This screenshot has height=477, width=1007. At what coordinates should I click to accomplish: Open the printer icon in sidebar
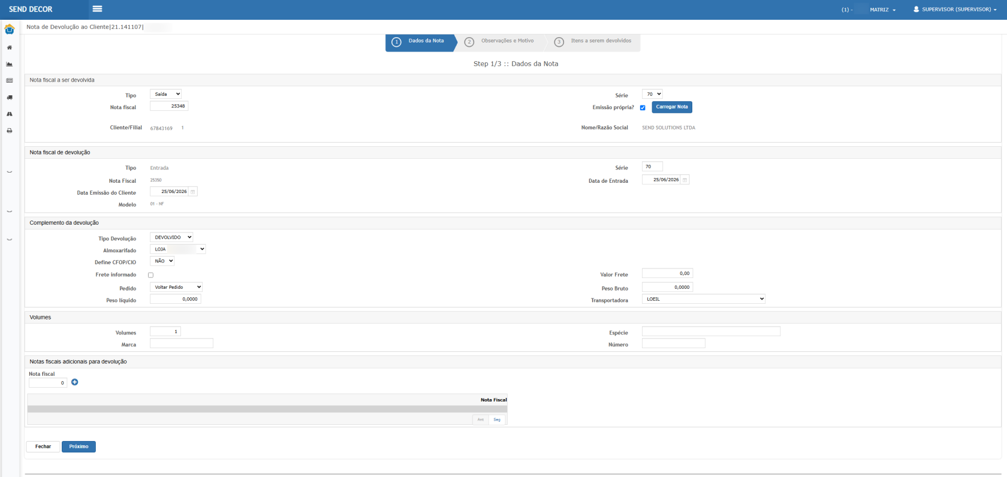point(10,131)
